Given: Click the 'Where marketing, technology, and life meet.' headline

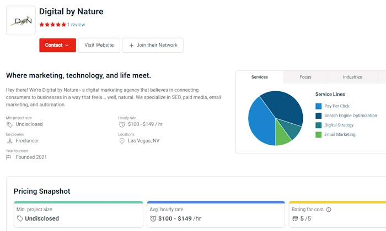Looking at the screenshot, I should (x=78, y=75).
